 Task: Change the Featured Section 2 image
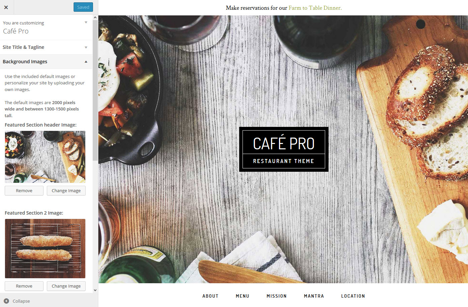coord(66,286)
